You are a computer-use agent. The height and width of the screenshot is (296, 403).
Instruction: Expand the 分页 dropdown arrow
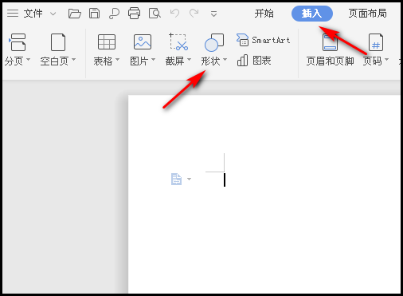click(28, 59)
